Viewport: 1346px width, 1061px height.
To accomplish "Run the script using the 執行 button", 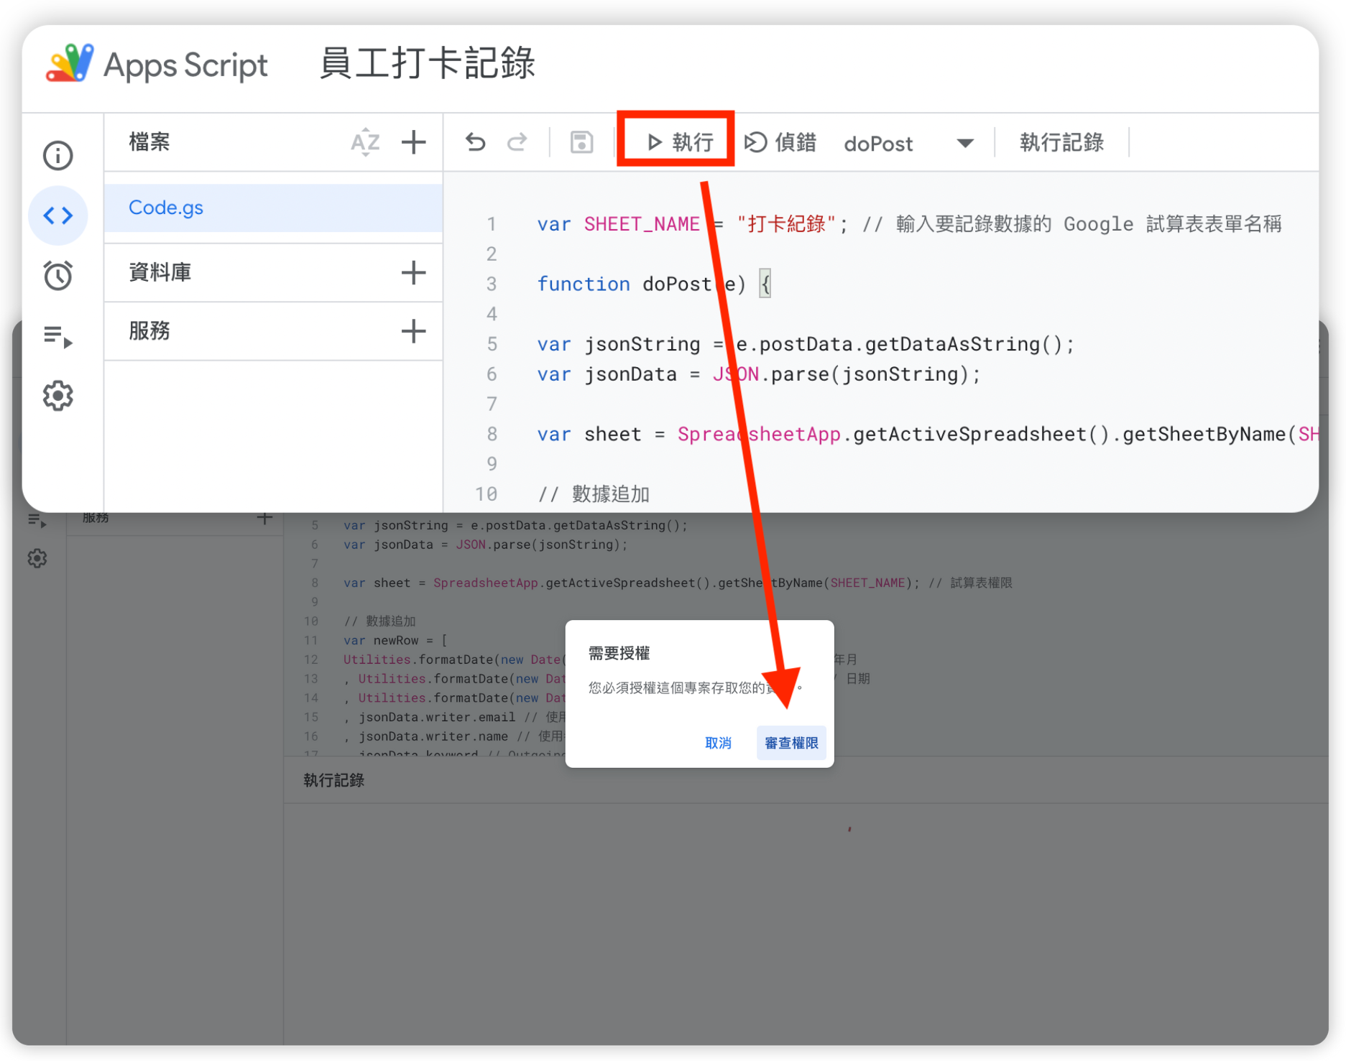I will 676,141.
